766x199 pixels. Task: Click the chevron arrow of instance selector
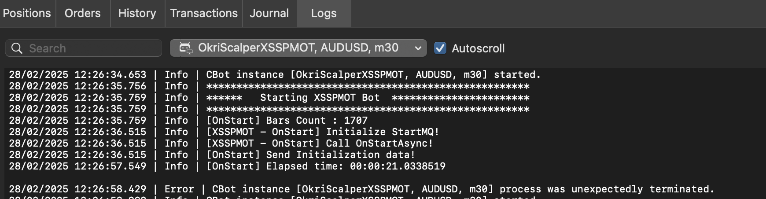point(418,48)
